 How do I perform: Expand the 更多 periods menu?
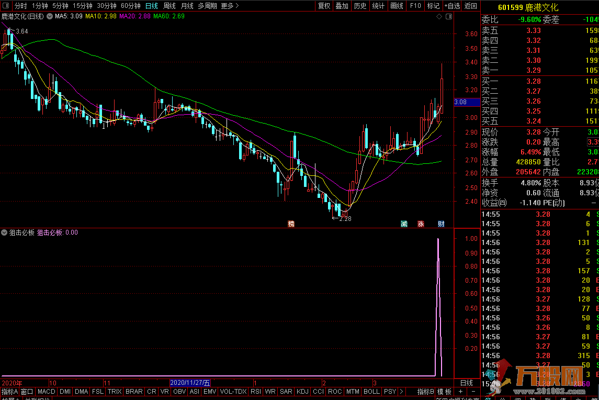pyautogui.click(x=230, y=6)
